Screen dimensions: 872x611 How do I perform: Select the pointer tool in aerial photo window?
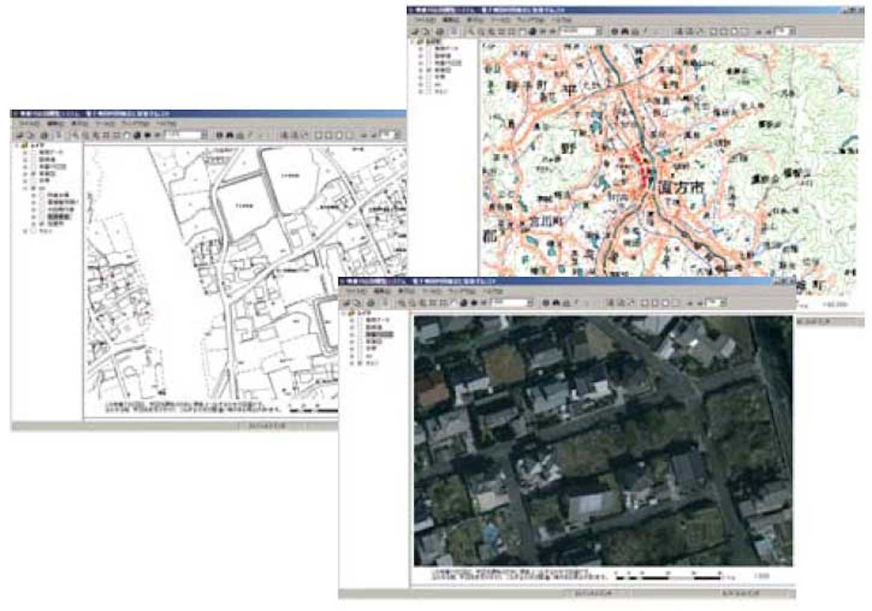[385, 303]
